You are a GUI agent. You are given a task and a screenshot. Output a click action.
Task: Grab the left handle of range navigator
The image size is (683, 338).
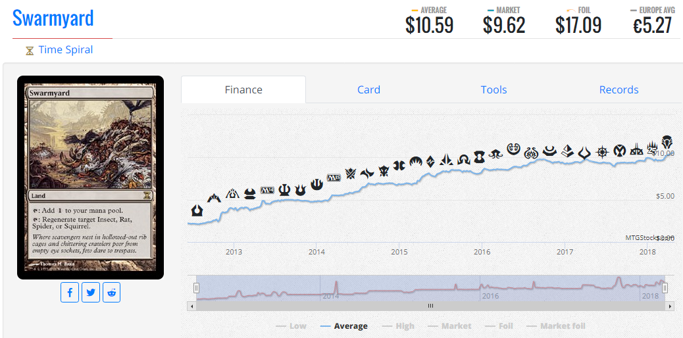point(197,288)
